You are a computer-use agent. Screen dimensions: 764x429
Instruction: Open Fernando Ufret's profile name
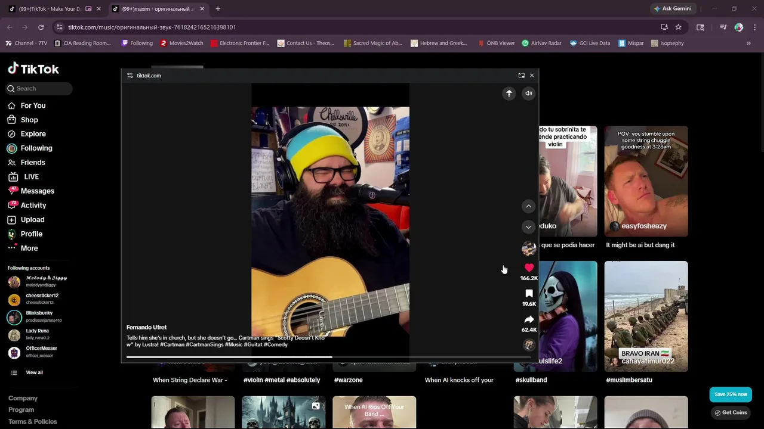[146, 327]
